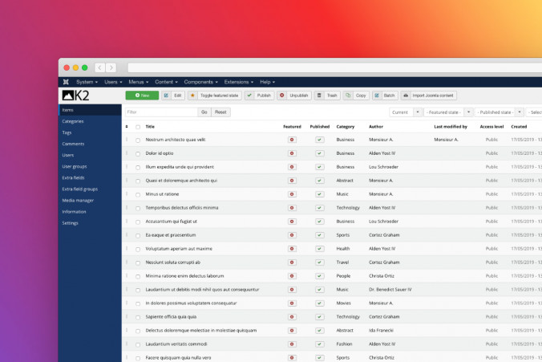This screenshot has height=362, width=542.
Task: Go back with browser back arrow
Action: 99,68
